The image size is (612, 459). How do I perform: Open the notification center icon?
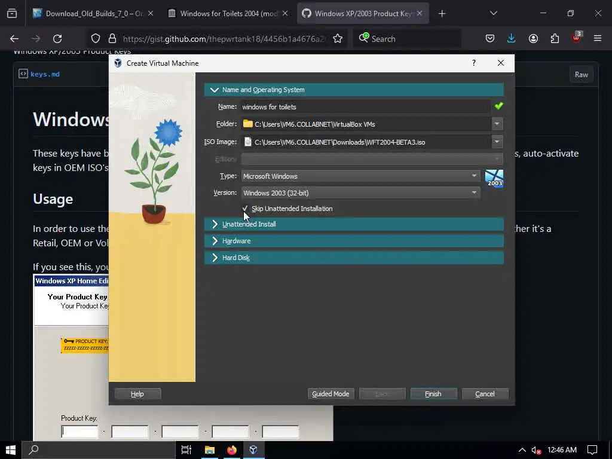(592, 450)
